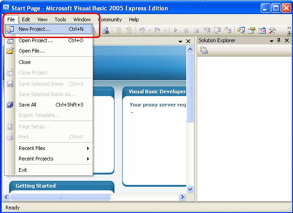This screenshot has width=293, height=213.
Task: Click the Save All stacked disks icon
Action: (x=10, y=105)
